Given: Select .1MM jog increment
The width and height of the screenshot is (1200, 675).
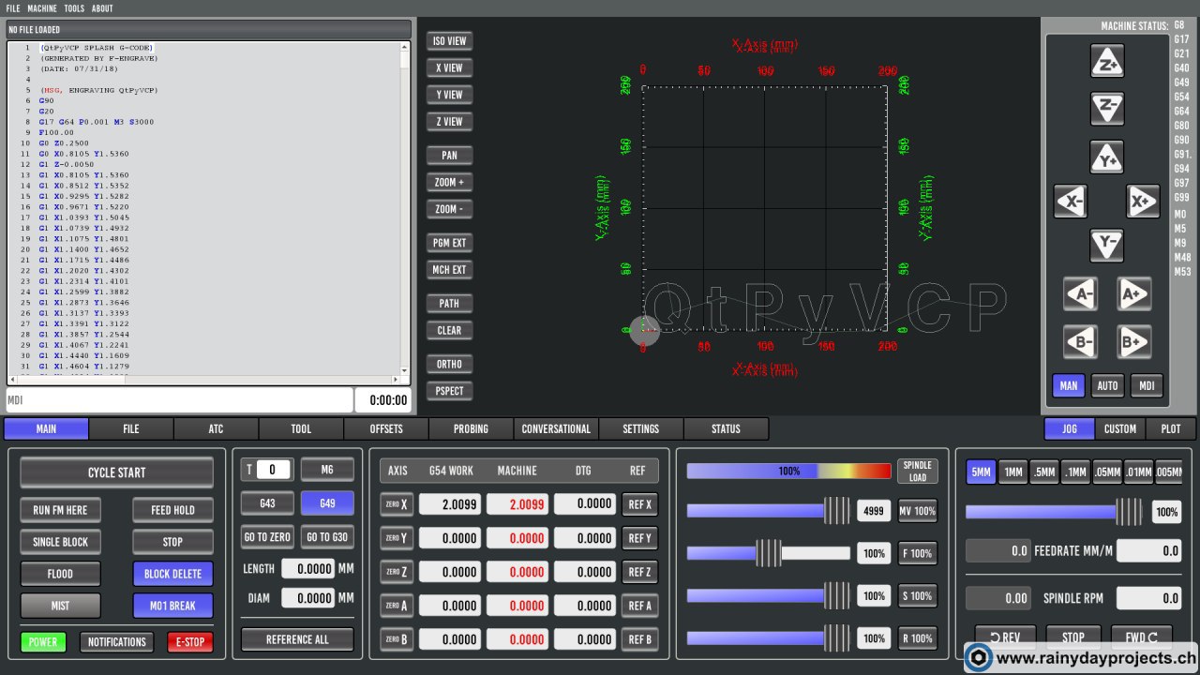Looking at the screenshot, I should (x=1075, y=472).
